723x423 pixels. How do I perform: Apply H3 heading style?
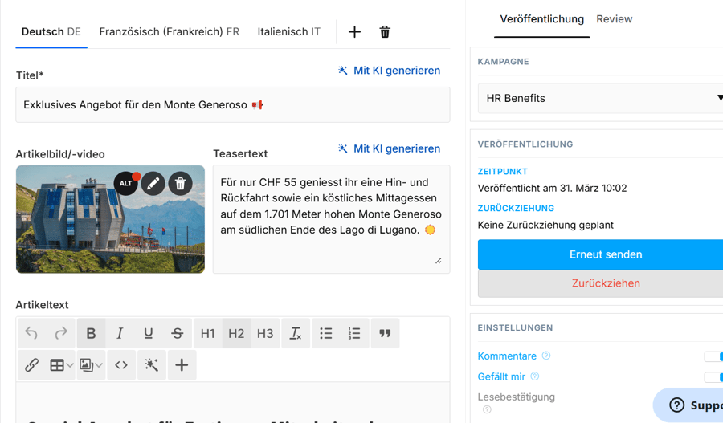(265, 333)
